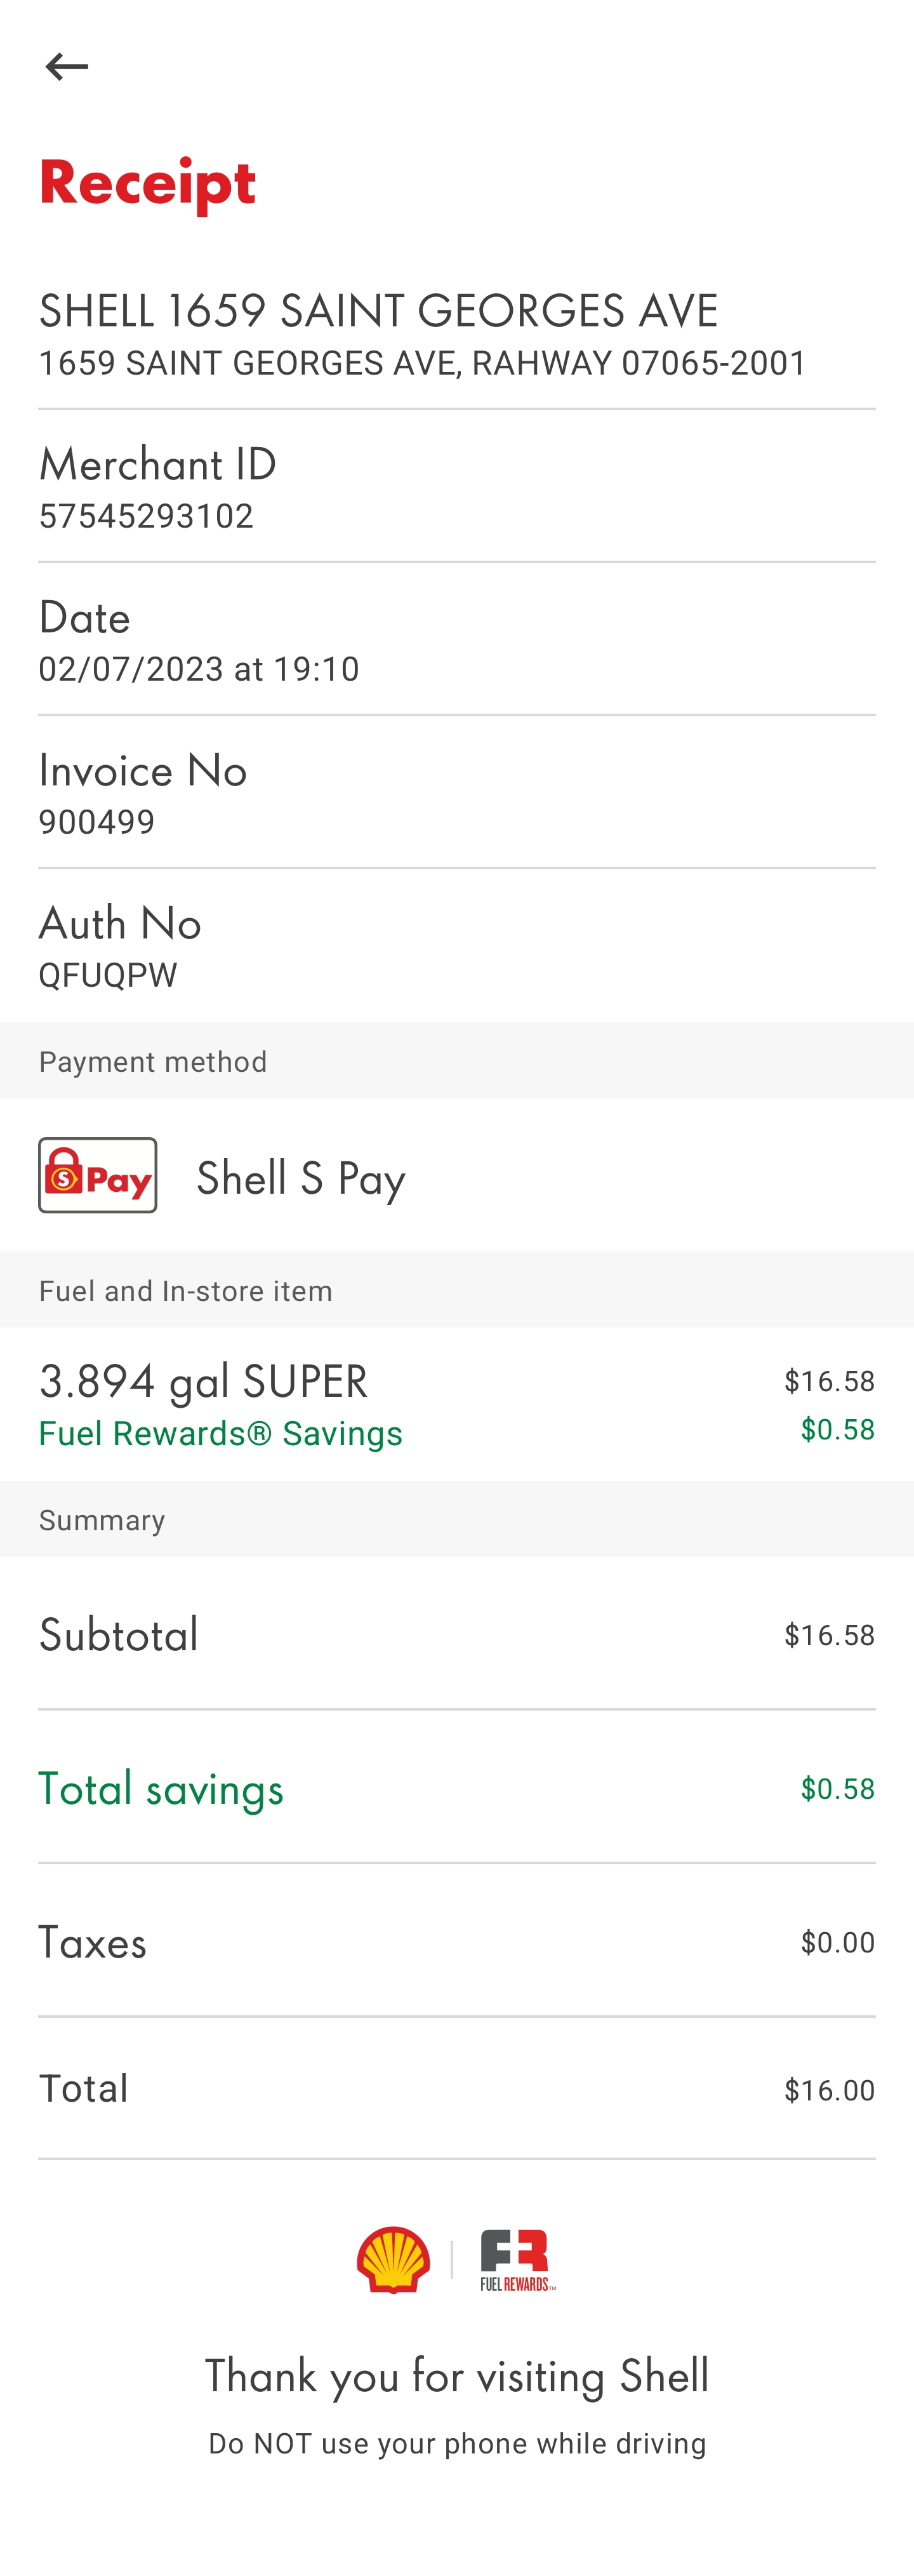Tap the station name SHELL 1659 SAINT GEORGES AVE
Viewport: 914px width, 2576px height.
pyautogui.click(x=378, y=311)
